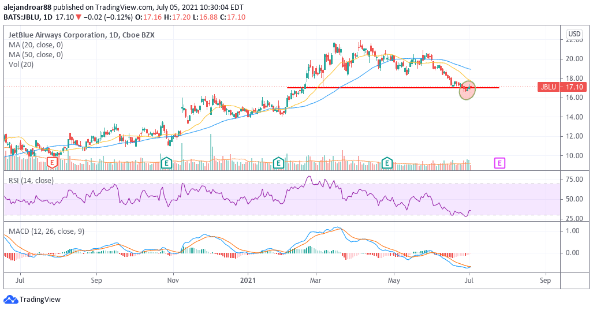
Task: Click the 18.00 price axis label
Action: pos(574,79)
